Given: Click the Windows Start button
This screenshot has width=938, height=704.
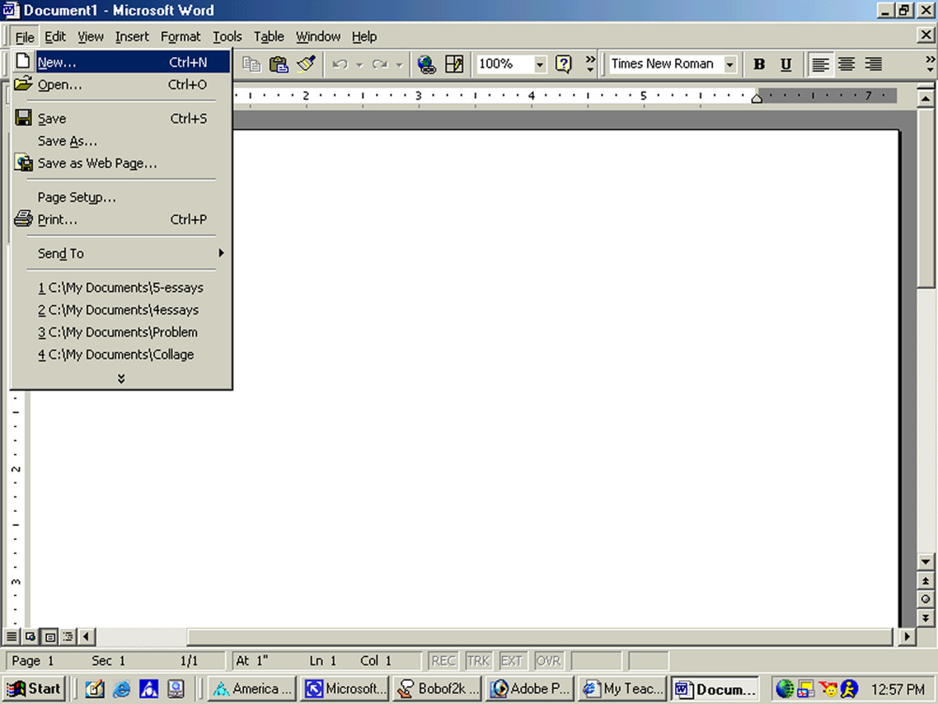Looking at the screenshot, I should click(34, 689).
